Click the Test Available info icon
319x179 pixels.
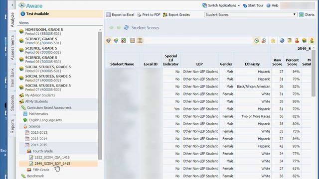coord(23,14)
